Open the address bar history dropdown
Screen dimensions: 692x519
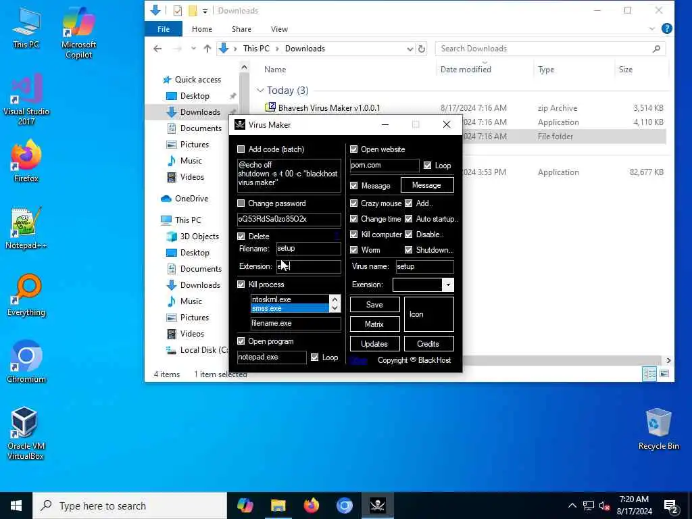tap(410, 49)
